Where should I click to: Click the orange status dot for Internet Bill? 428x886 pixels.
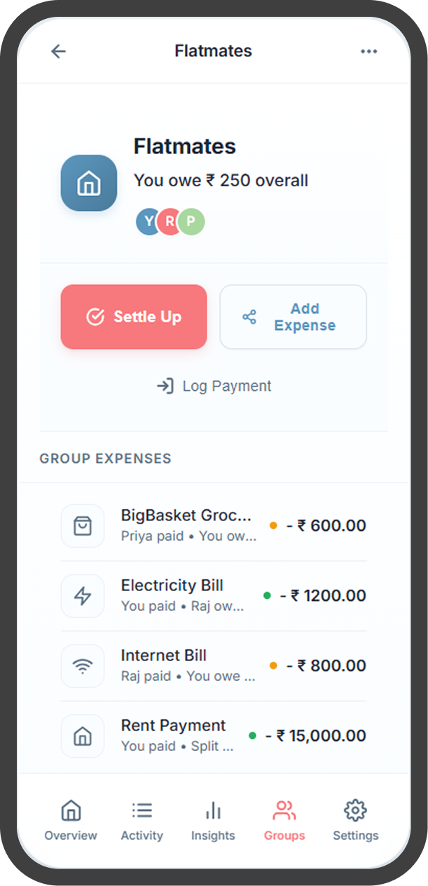click(273, 666)
